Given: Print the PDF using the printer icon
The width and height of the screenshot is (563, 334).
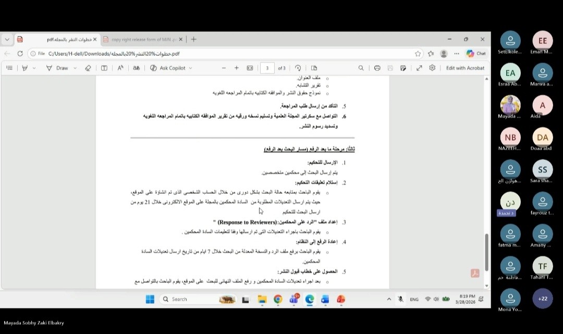Looking at the screenshot, I should click(x=377, y=68).
